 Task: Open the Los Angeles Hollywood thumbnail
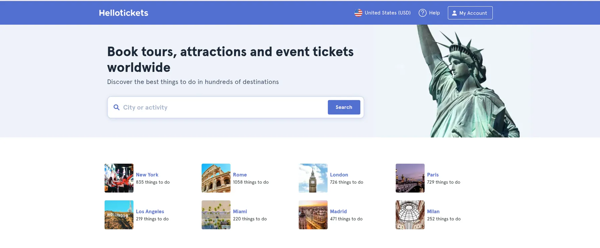click(x=119, y=215)
